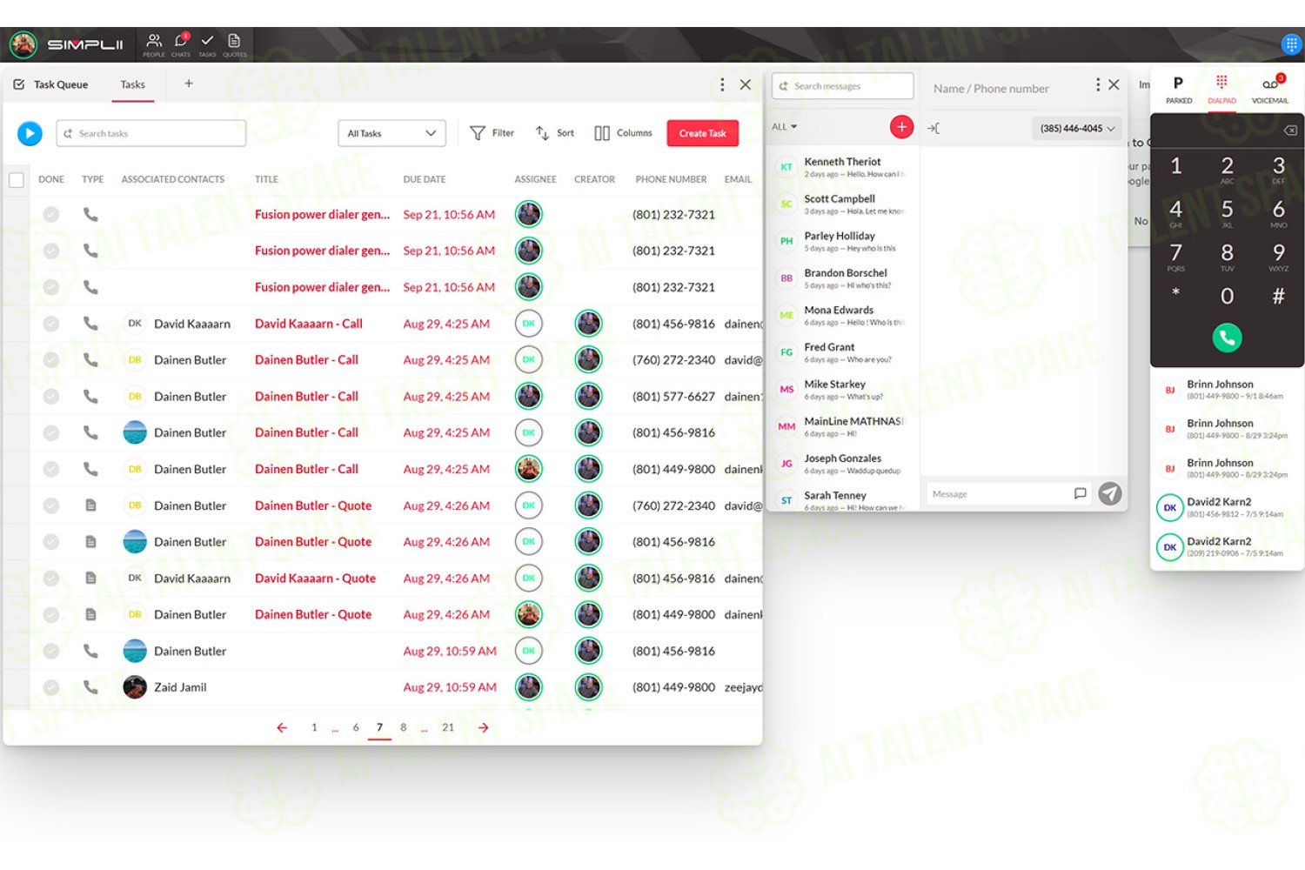Open the Parked calls icon

tap(1179, 89)
